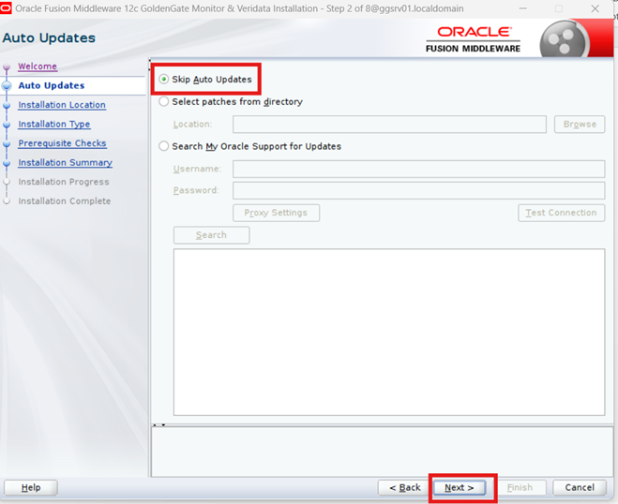Select the Skip Auto Updates radio button
Viewport: 618px width, 504px height.
pyautogui.click(x=164, y=80)
